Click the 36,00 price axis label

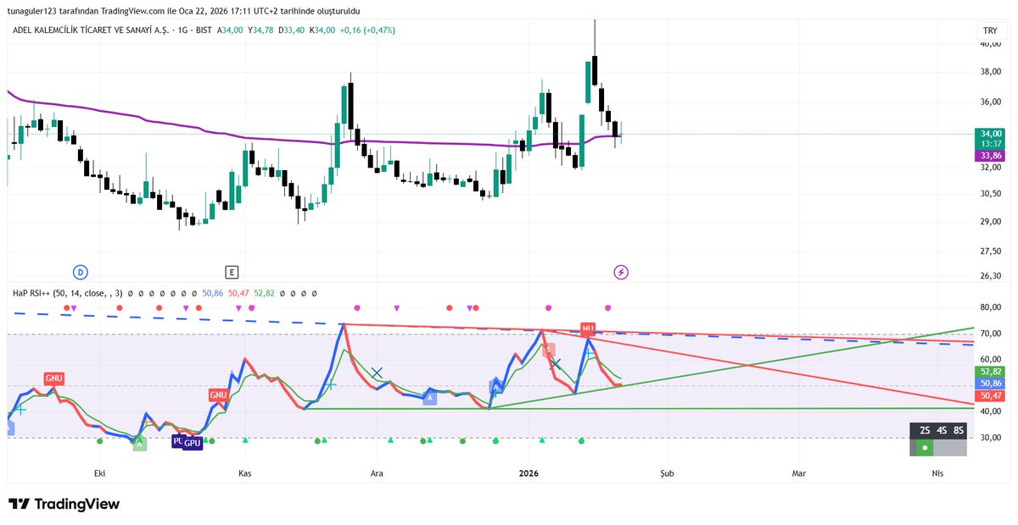pos(991,102)
